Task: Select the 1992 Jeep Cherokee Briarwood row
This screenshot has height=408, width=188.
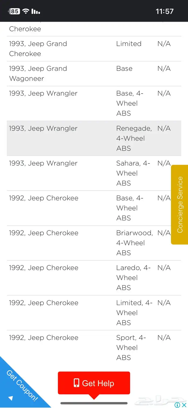Action: [x=94, y=243]
